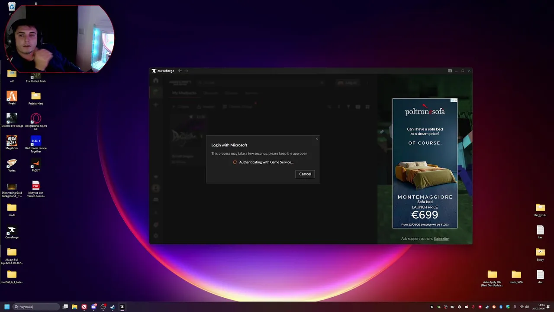Open the Poltronesofa sofa bed advertisement
This screenshot has height=312, width=554.
click(425, 163)
